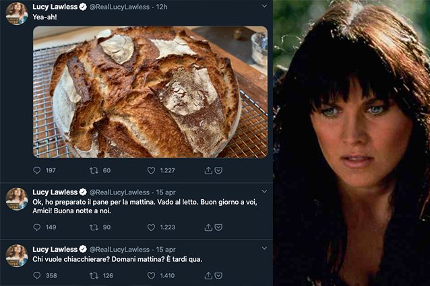Retweet the "Buona notte a noi" tweet

[x=94, y=227]
